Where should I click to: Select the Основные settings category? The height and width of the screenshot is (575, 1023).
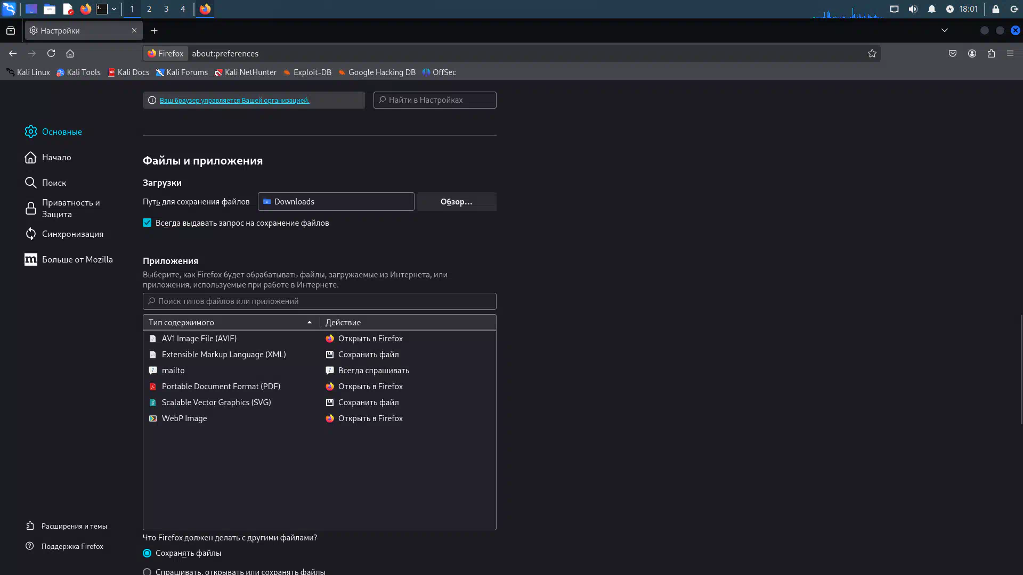(53, 132)
